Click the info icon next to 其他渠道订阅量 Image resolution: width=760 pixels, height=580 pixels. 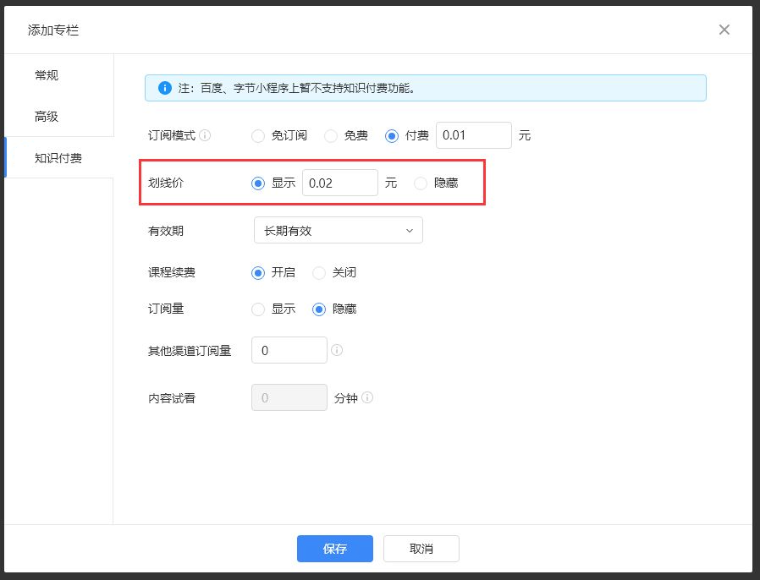click(337, 350)
